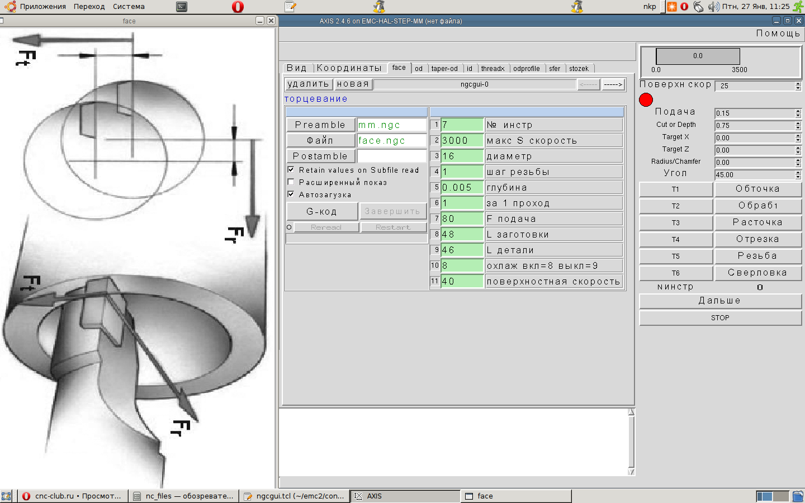805x503 pixels.
Task: Click the диаметр input field showing 16
Action: (462, 156)
